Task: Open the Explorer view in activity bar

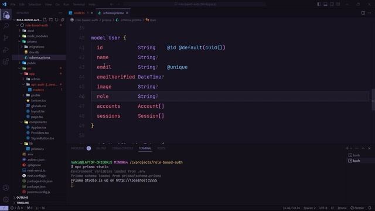Action: [6, 15]
